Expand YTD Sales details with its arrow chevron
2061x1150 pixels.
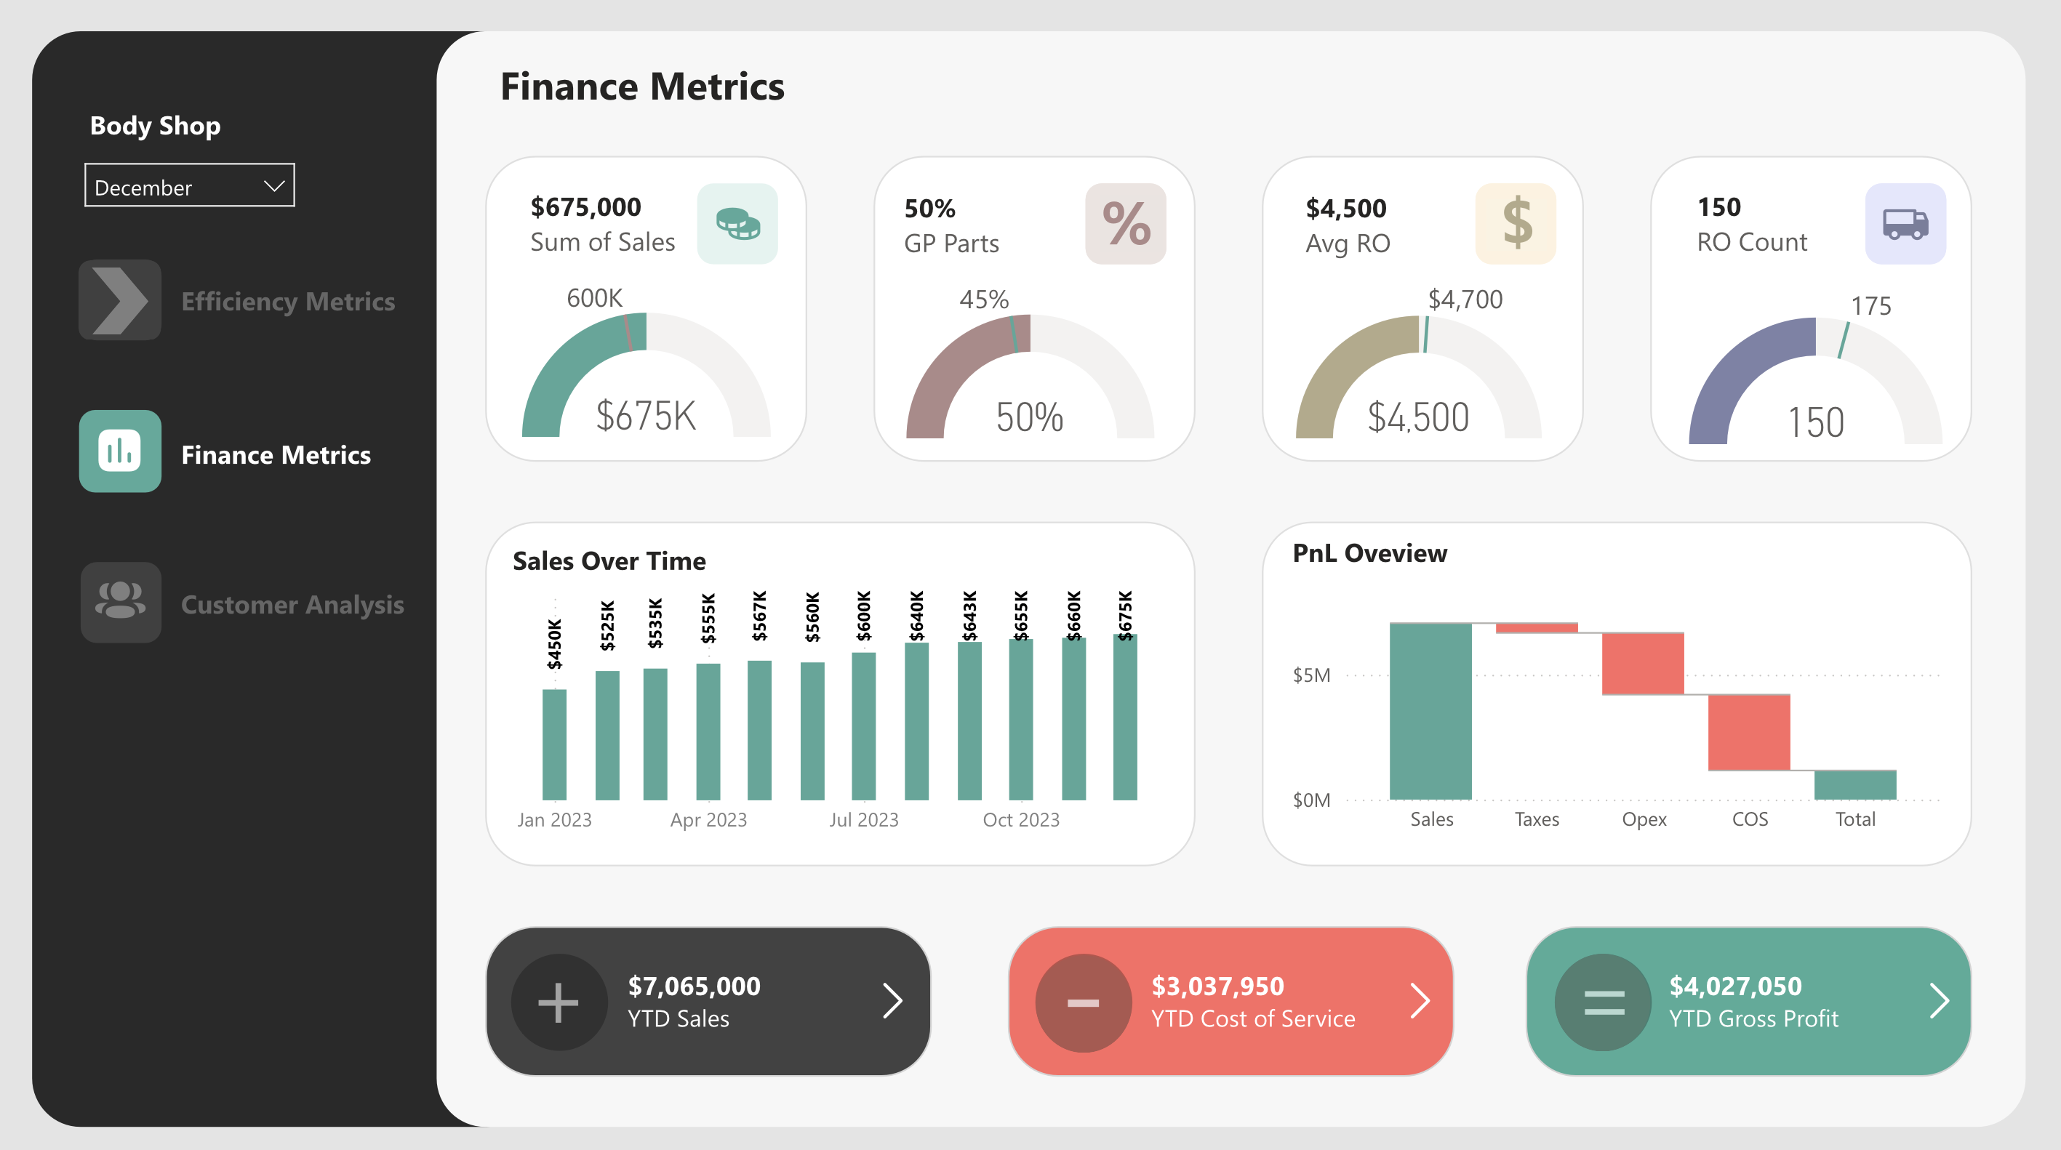(x=894, y=1000)
